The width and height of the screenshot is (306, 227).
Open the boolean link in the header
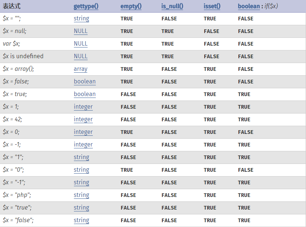pos(249,6)
